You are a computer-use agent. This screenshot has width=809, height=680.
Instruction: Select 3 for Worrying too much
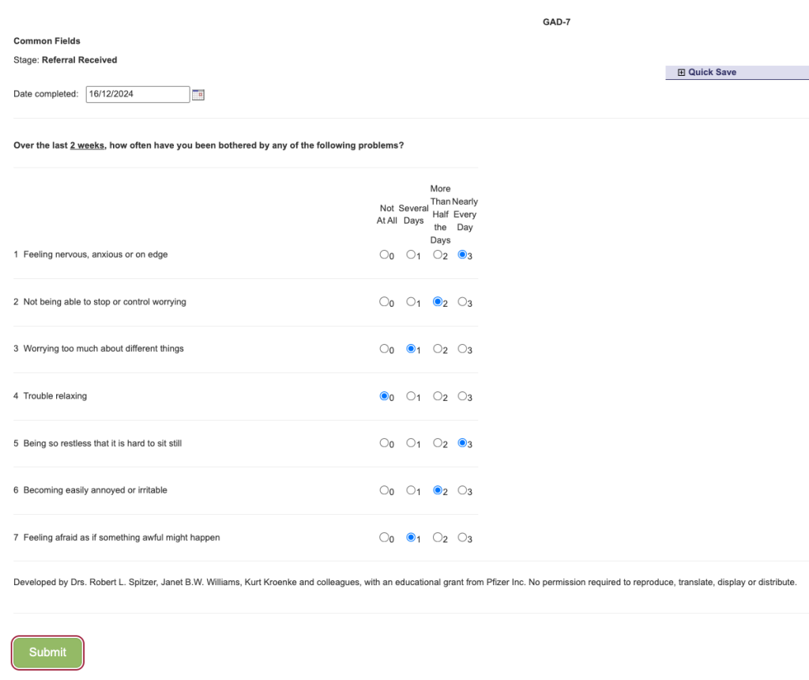pos(463,349)
